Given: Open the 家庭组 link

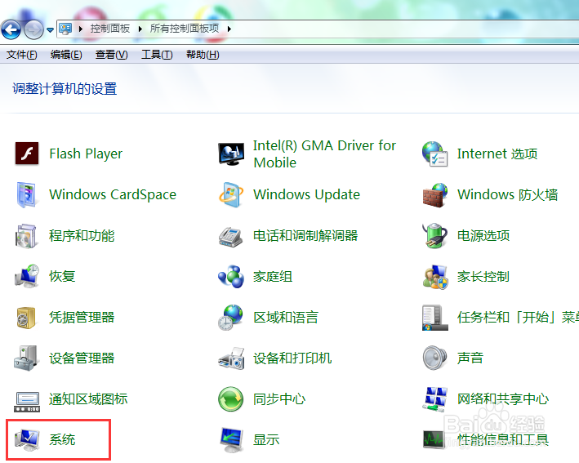Looking at the screenshot, I should coord(273,276).
